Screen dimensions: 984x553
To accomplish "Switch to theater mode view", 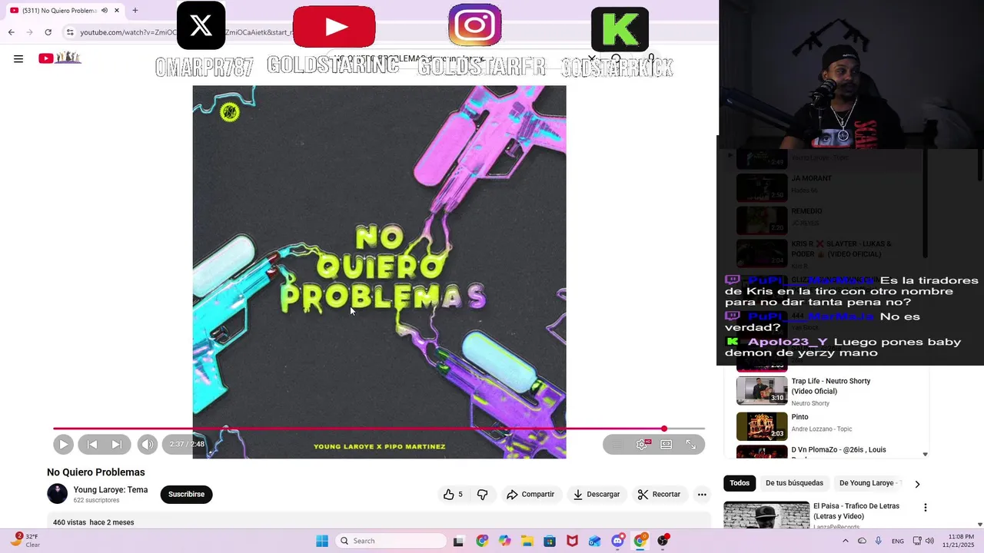I will [666, 444].
